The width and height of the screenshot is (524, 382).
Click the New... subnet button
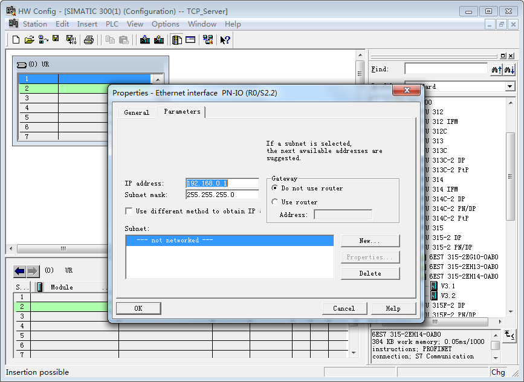(x=370, y=241)
